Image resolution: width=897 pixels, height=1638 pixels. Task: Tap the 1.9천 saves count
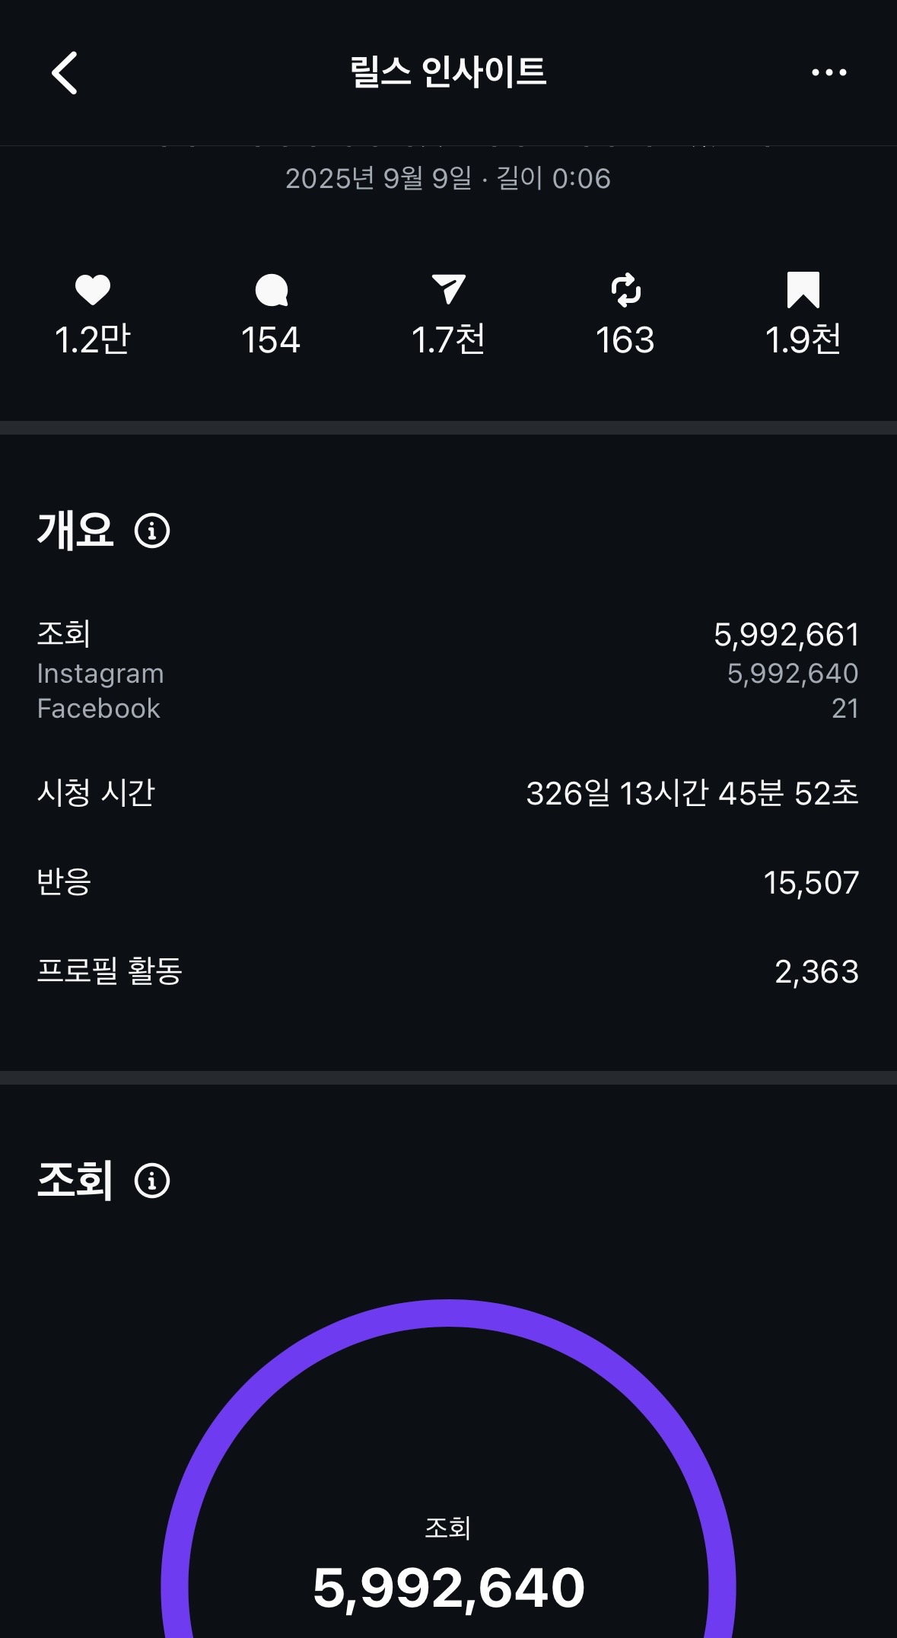[803, 339]
